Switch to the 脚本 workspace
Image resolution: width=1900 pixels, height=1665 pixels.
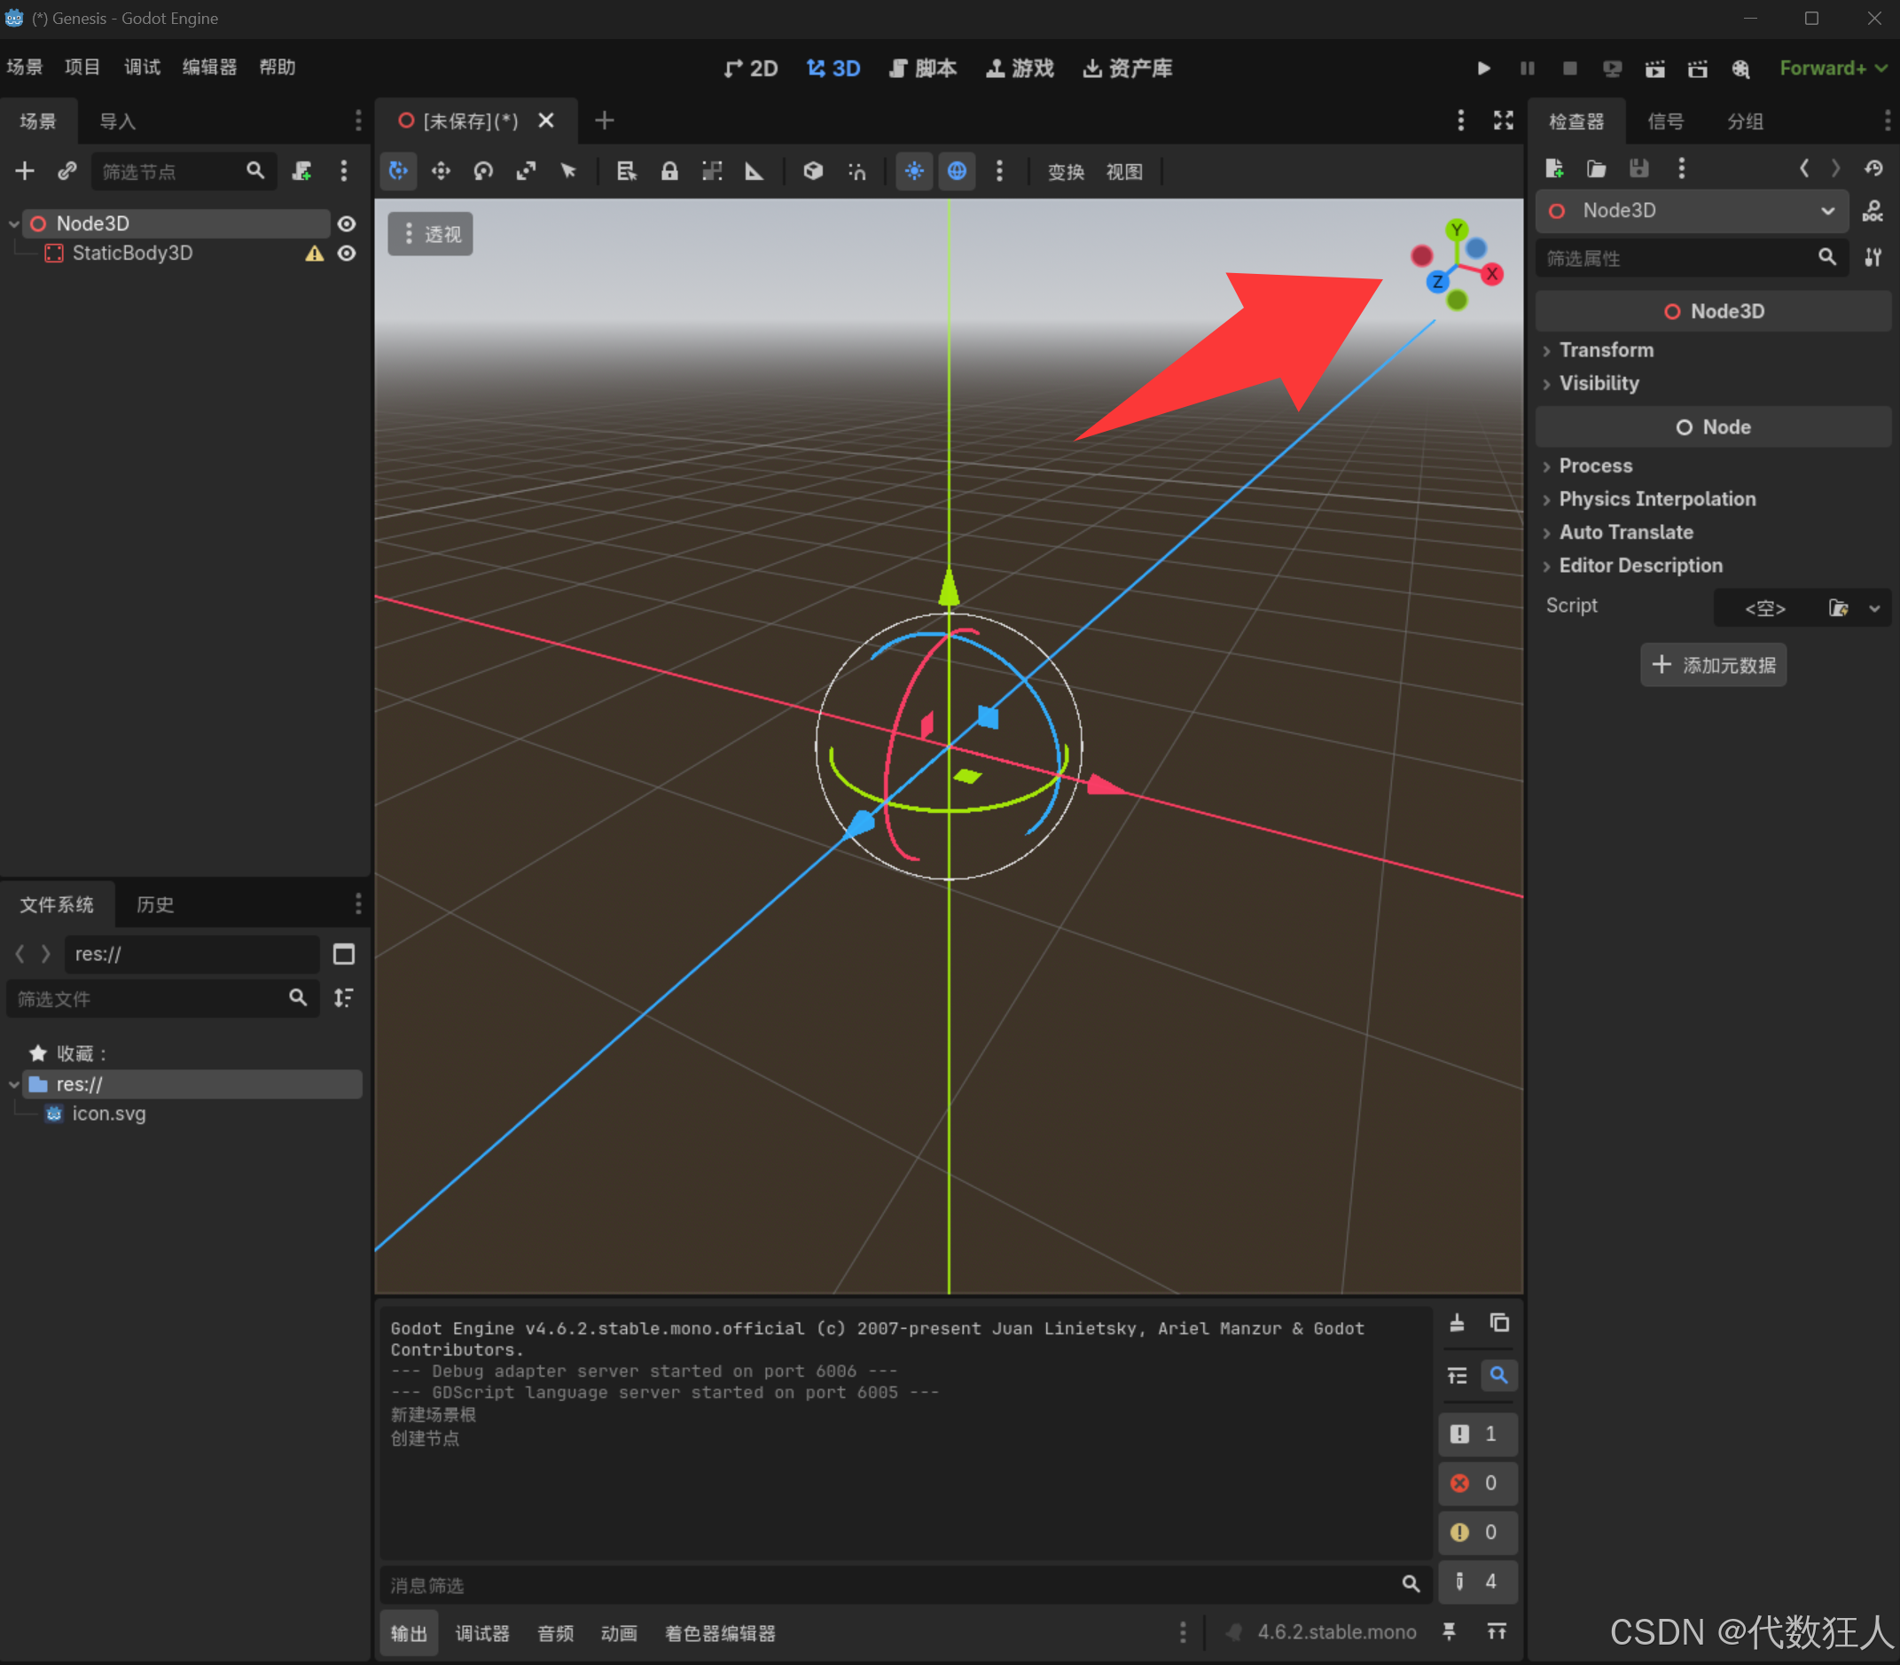coord(923,68)
